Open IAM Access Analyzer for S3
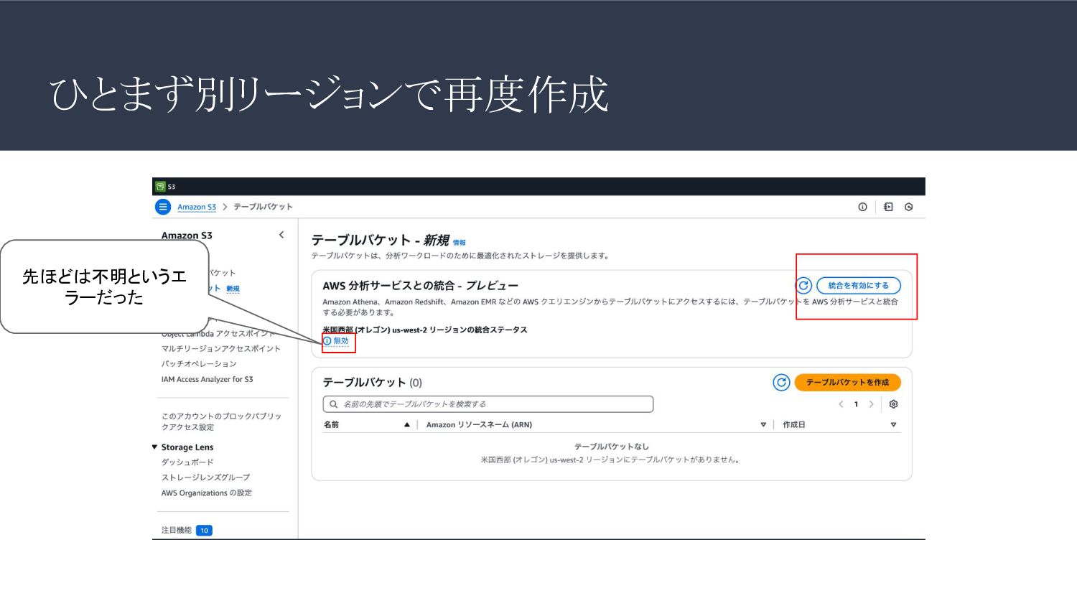Viewport: 1077px width, 606px height. point(207,379)
